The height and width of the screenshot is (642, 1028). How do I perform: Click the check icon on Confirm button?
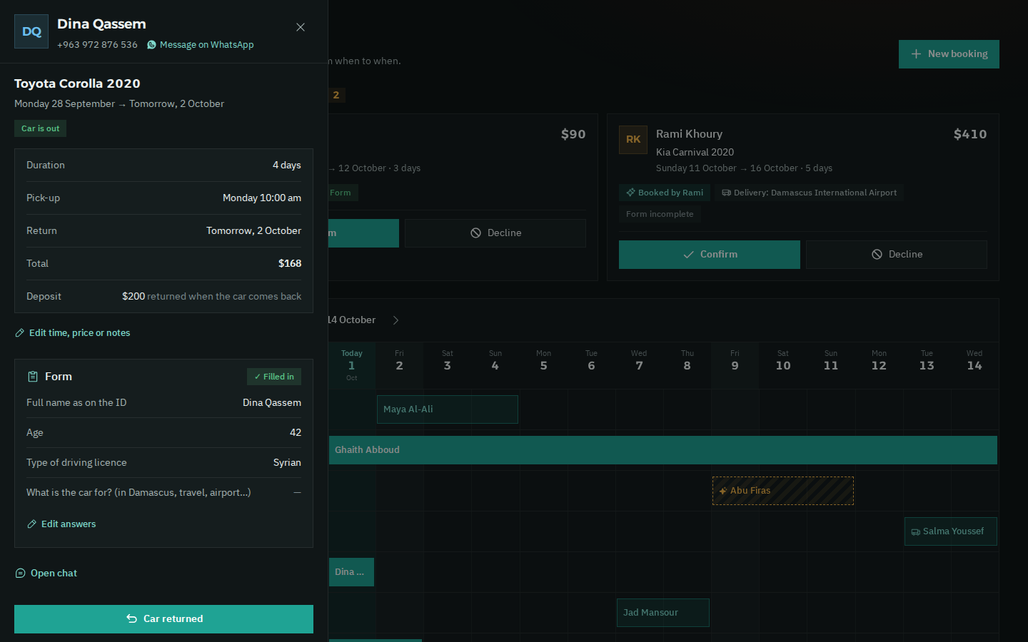click(689, 255)
